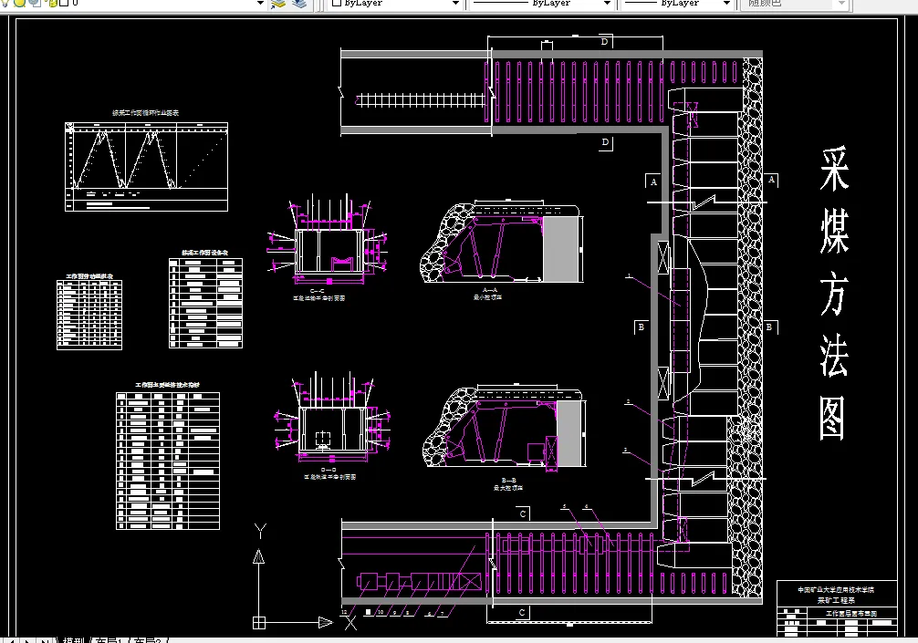The height and width of the screenshot is (643, 918).
Task: Click the lower section marker D
Action: pos(605,142)
